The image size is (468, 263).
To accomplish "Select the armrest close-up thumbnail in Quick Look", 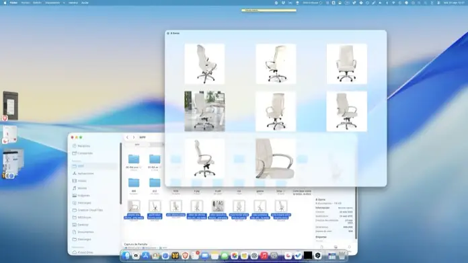I will (x=276, y=159).
